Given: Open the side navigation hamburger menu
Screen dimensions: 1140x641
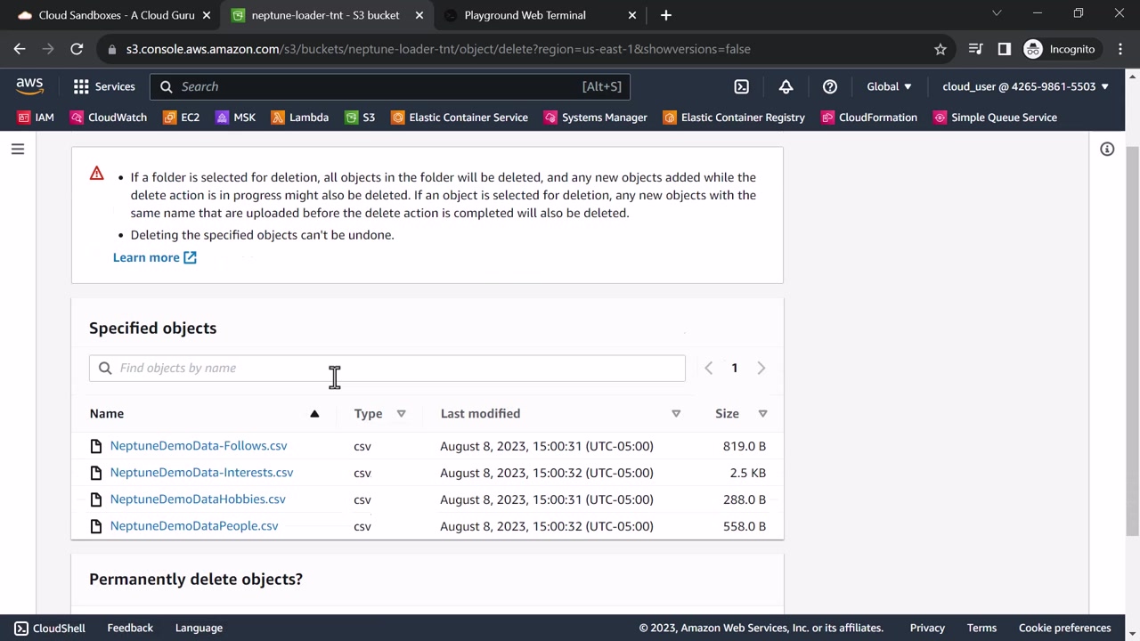Looking at the screenshot, I should point(18,150).
